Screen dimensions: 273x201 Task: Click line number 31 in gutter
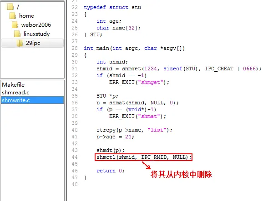[x=75, y=69]
